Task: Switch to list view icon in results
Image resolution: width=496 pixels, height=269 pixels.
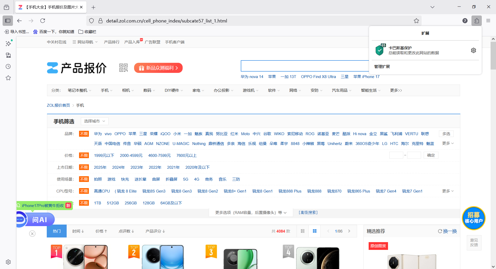Action: (x=303, y=231)
